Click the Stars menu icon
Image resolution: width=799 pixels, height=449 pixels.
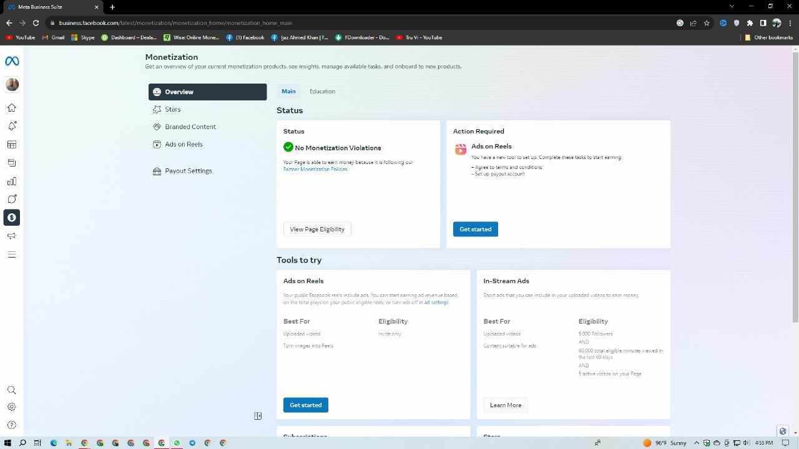tap(157, 109)
